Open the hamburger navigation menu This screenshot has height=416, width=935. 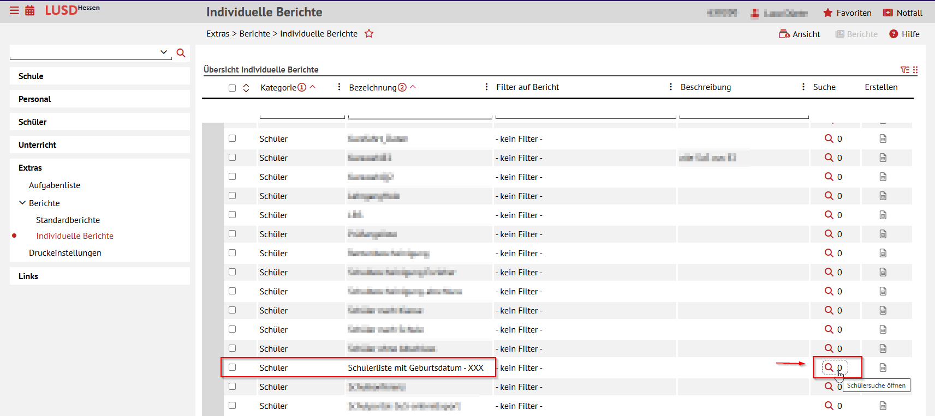tap(14, 10)
